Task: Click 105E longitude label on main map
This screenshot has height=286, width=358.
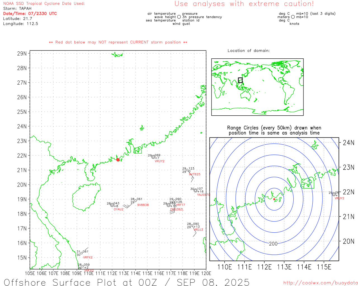Action: pos(30,273)
